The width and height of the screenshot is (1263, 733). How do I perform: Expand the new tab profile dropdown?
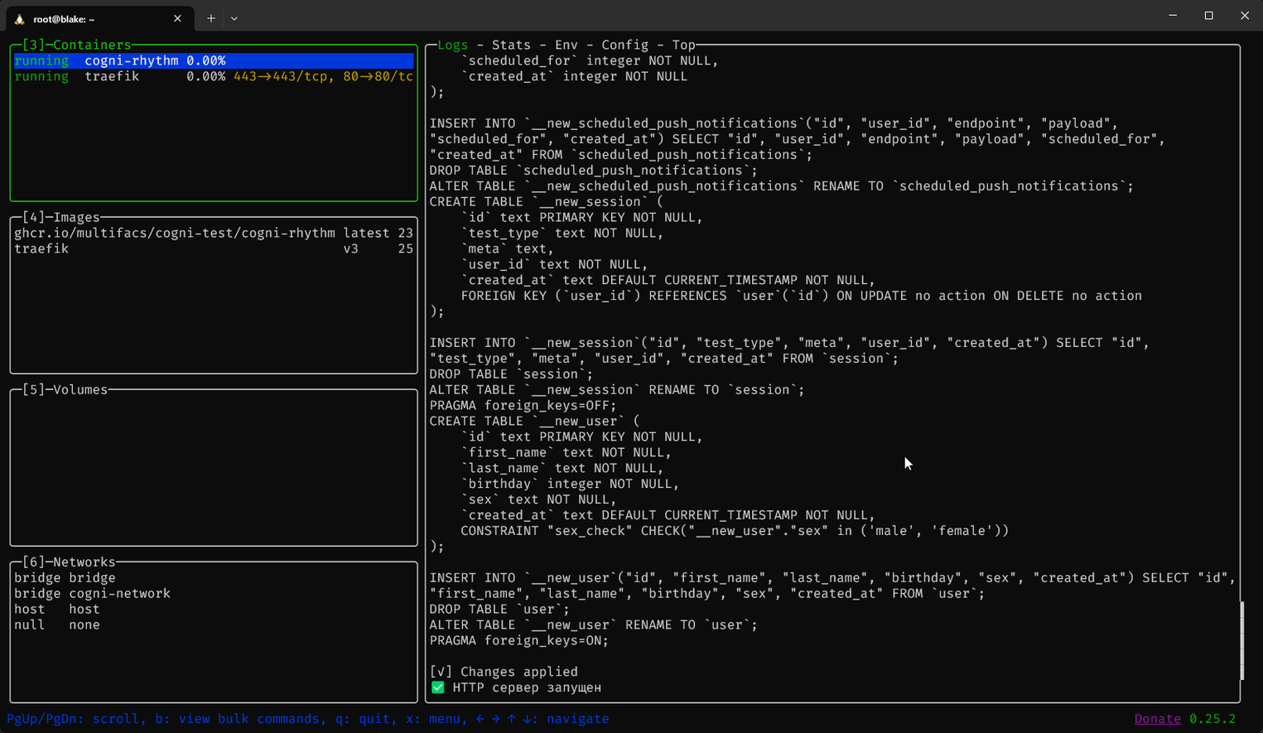tap(234, 18)
